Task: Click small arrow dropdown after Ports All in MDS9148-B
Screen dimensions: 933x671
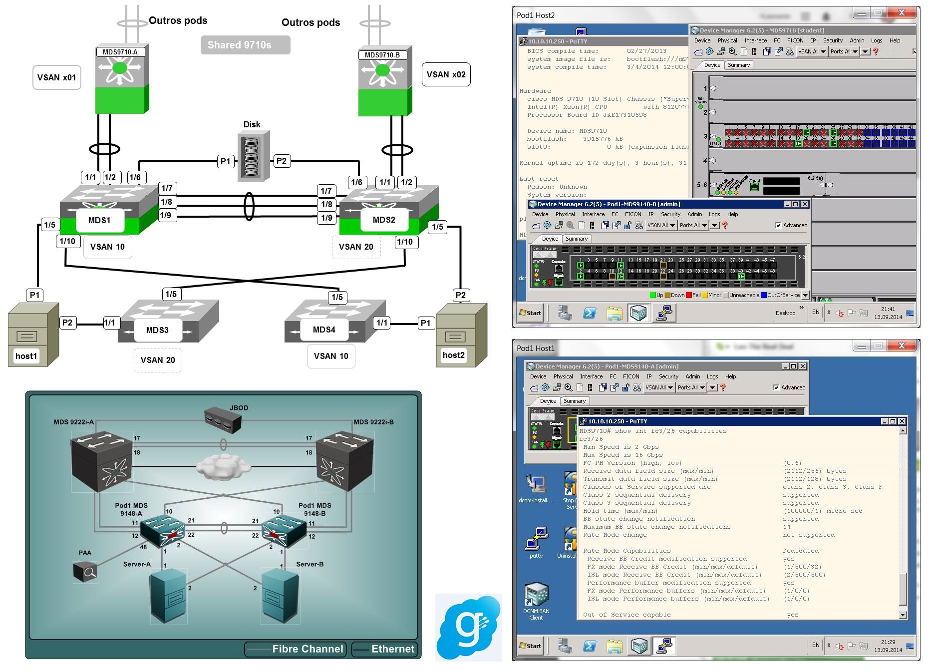Action: tap(714, 225)
